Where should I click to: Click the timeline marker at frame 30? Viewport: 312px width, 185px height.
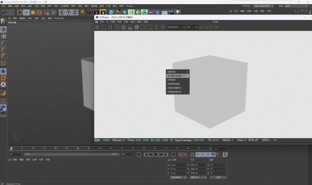(x=78, y=149)
